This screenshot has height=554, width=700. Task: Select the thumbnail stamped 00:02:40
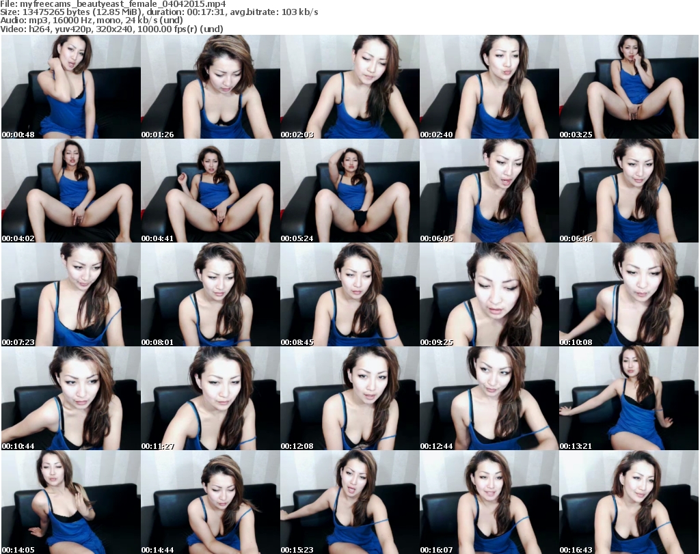489,87
